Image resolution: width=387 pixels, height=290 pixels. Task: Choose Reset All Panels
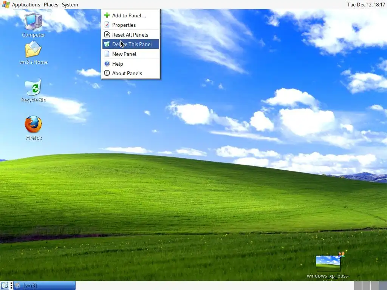(130, 34)
